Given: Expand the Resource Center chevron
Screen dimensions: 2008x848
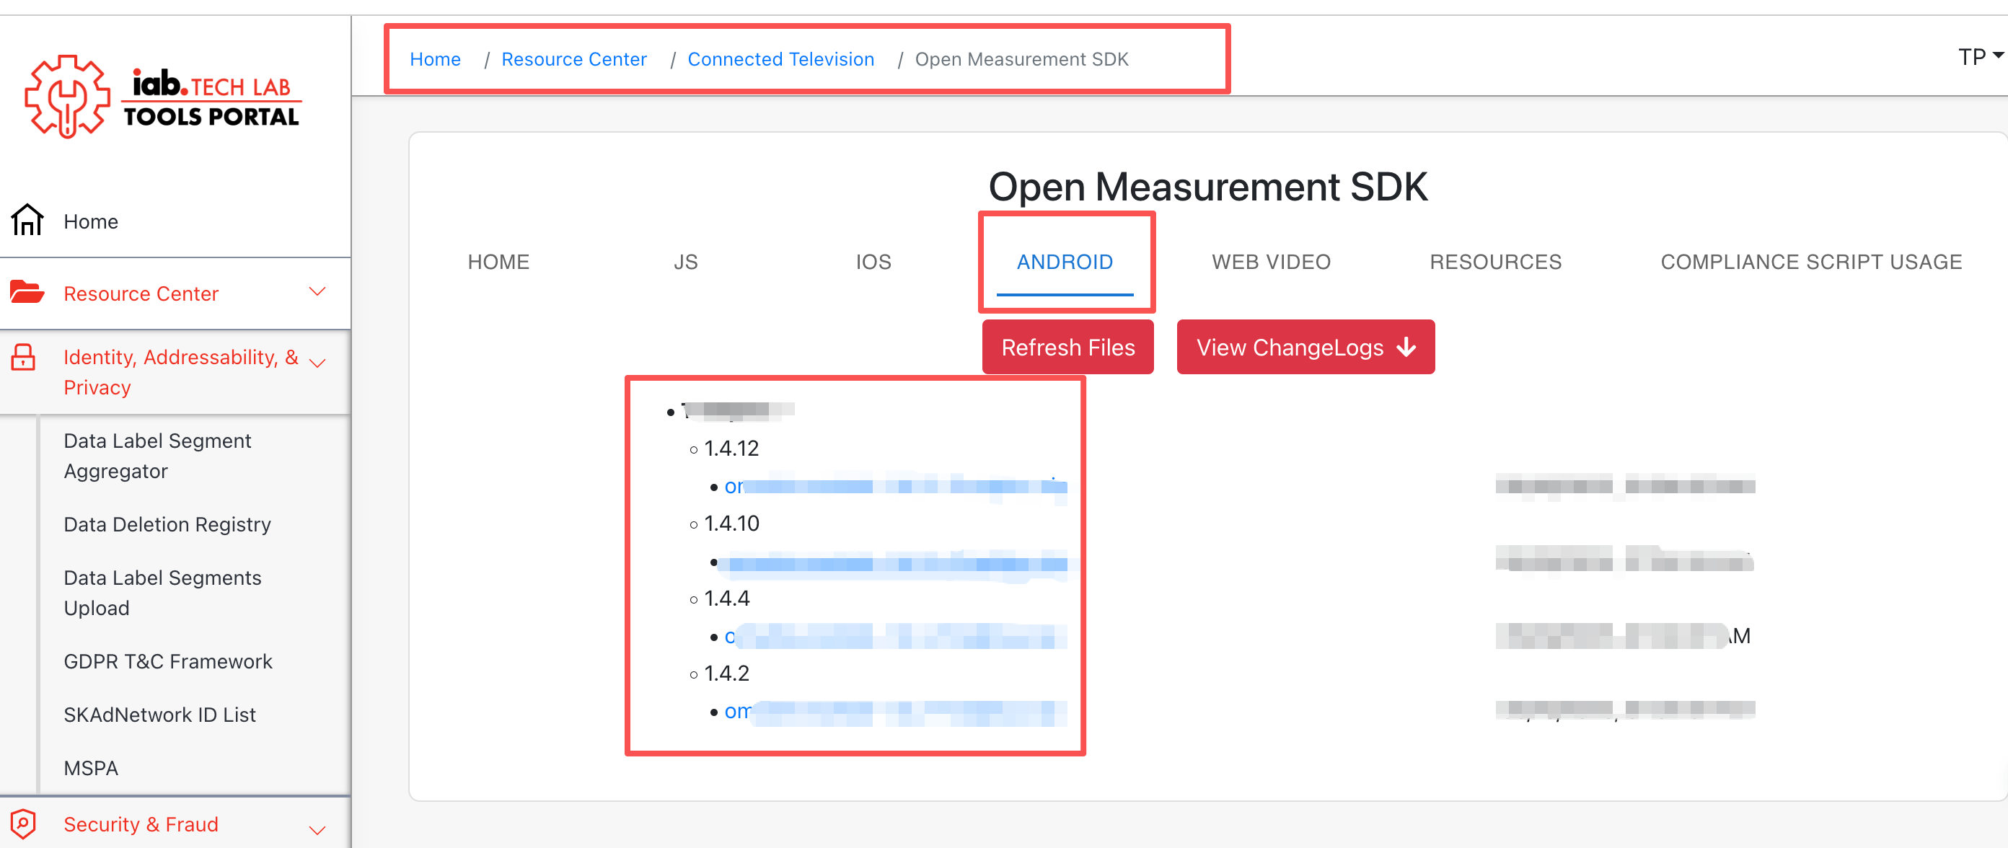Looking at the screenshot, I should [317, 292].
